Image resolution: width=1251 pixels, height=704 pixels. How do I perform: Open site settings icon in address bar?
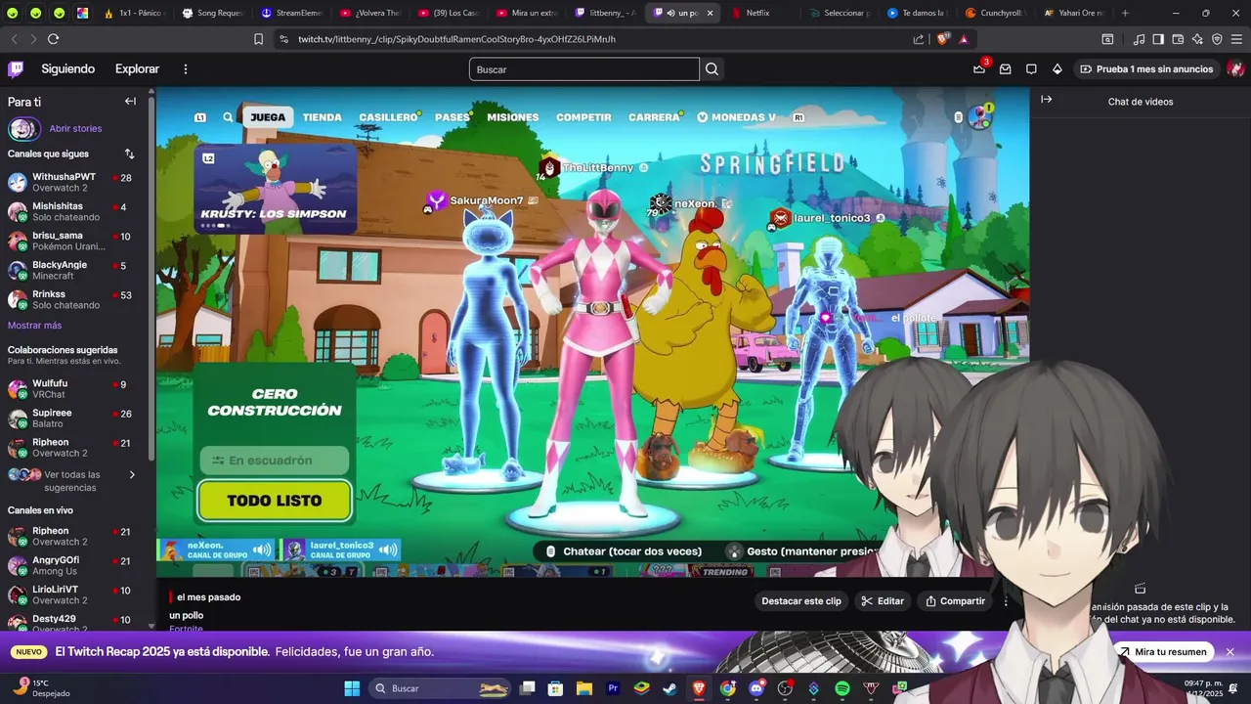pos(283,39)
